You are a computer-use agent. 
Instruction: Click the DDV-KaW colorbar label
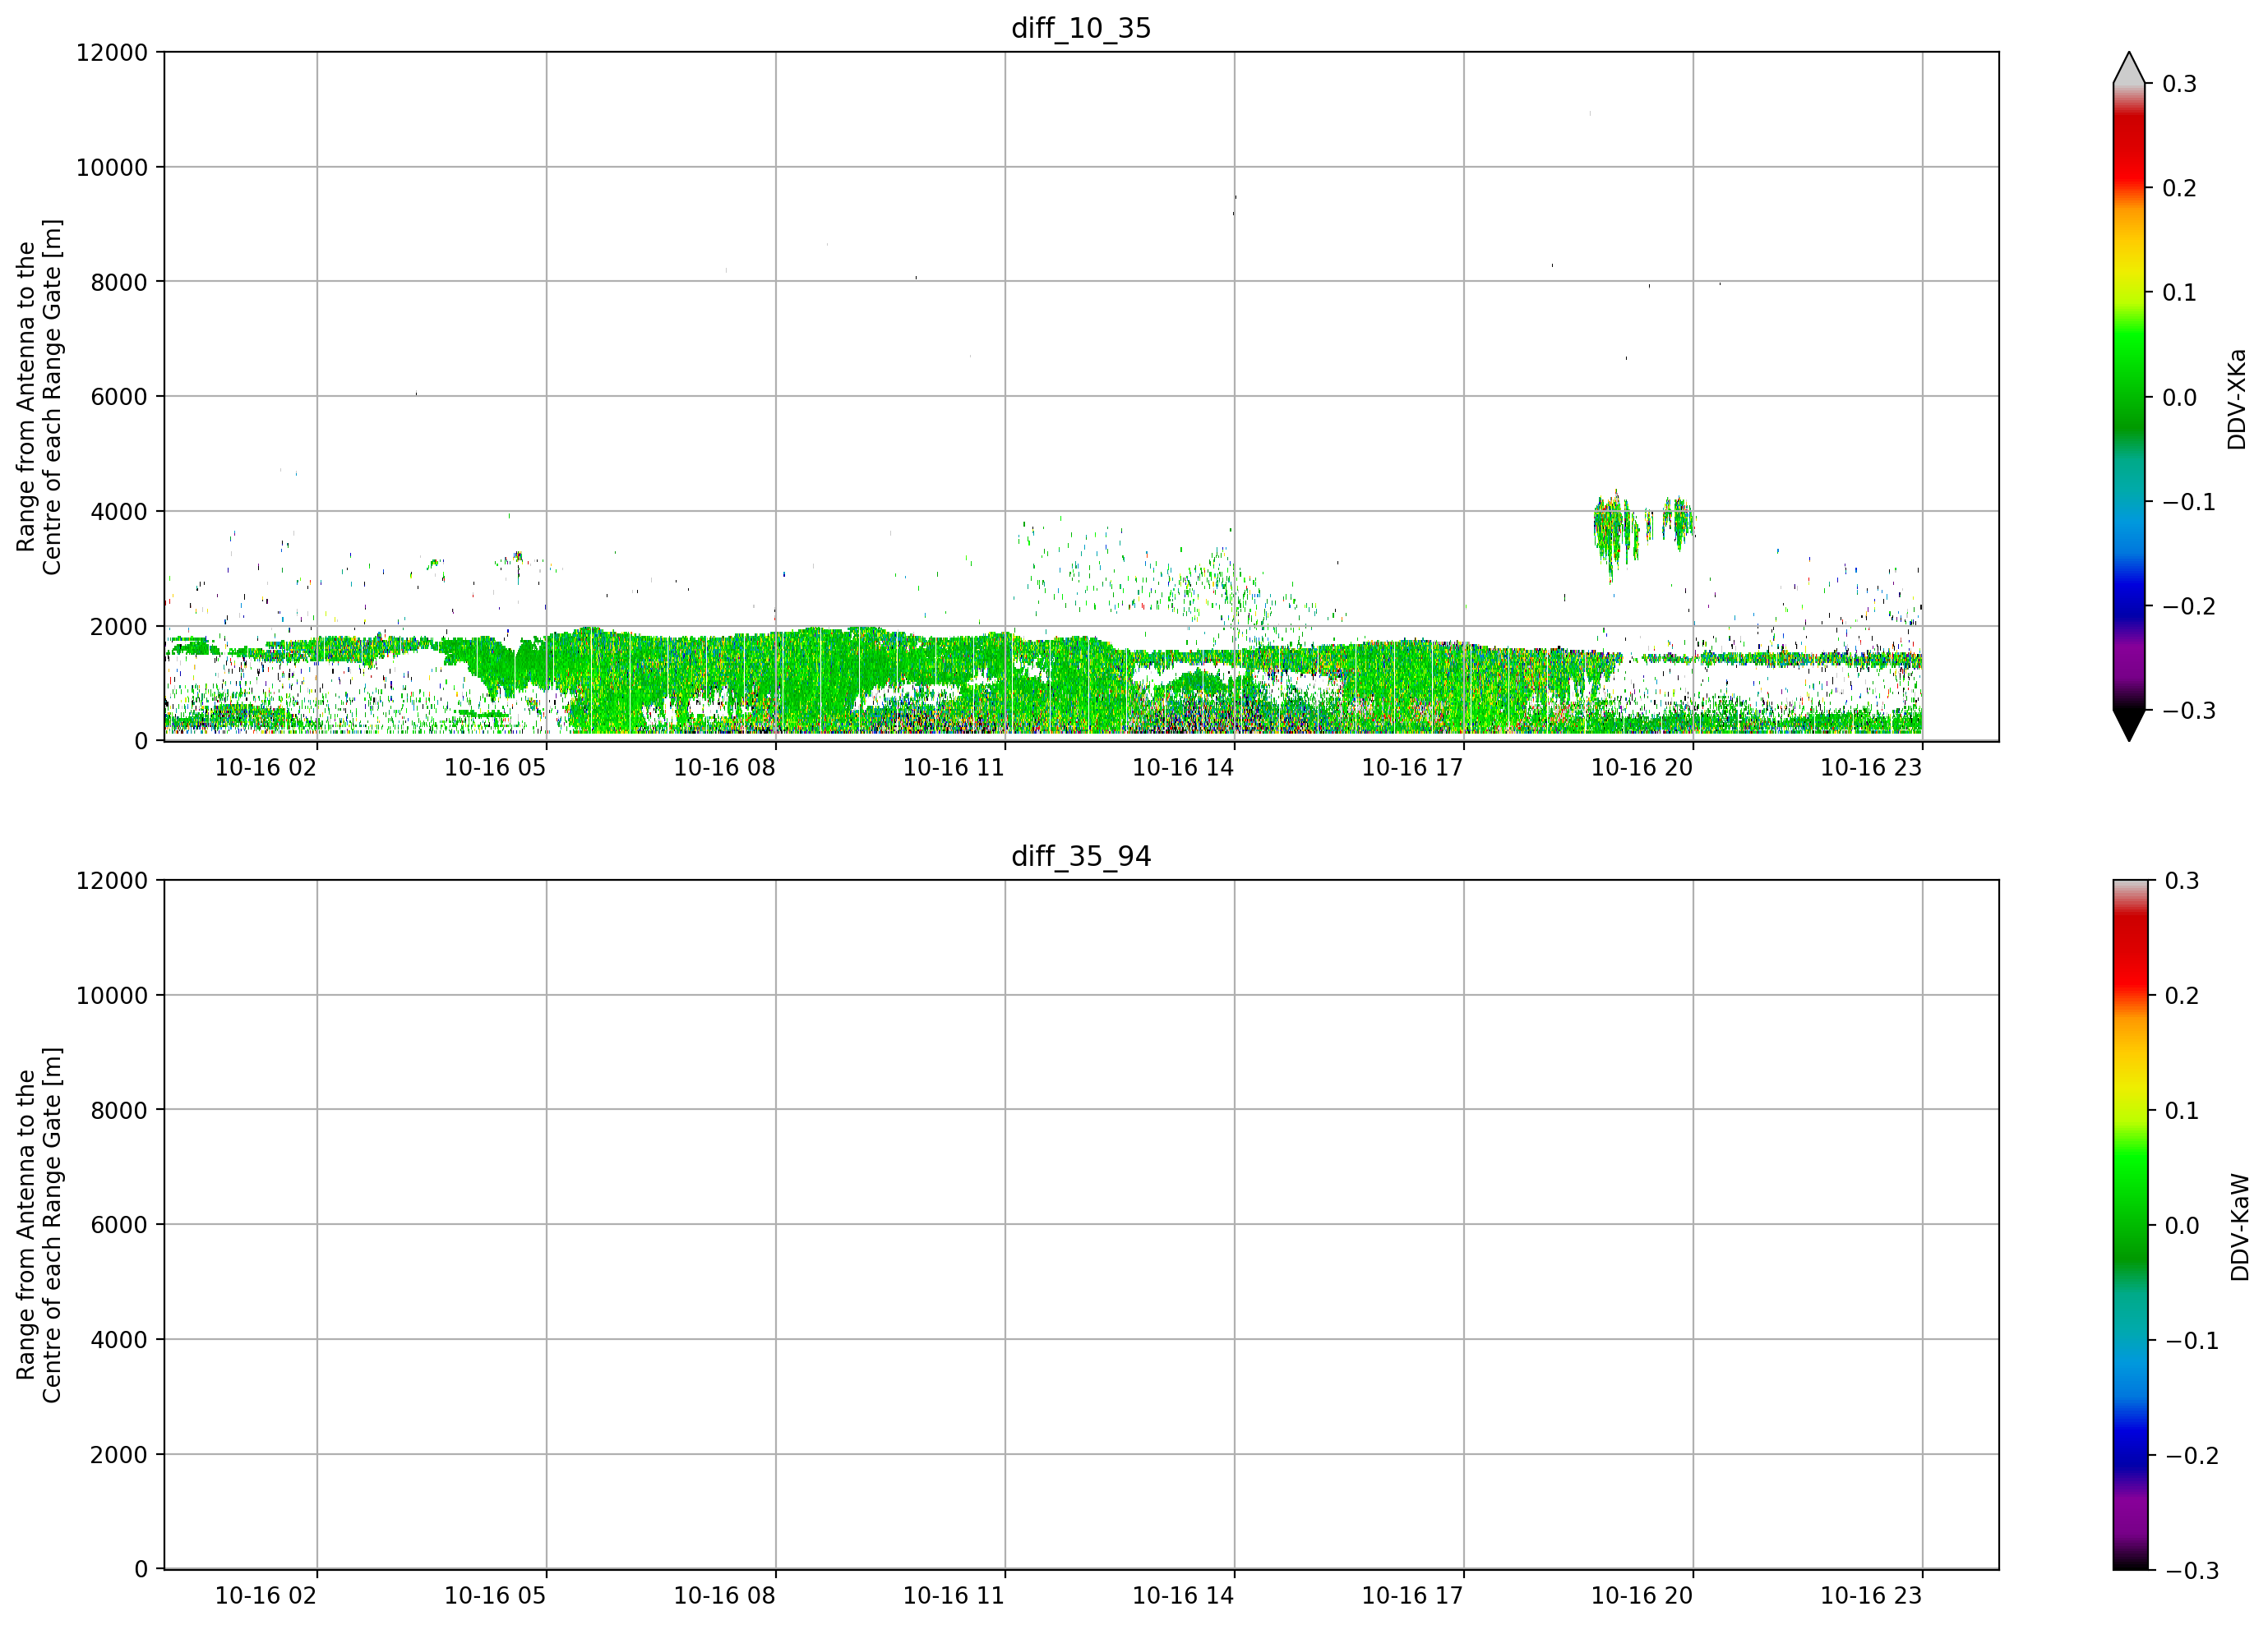2240,1227
